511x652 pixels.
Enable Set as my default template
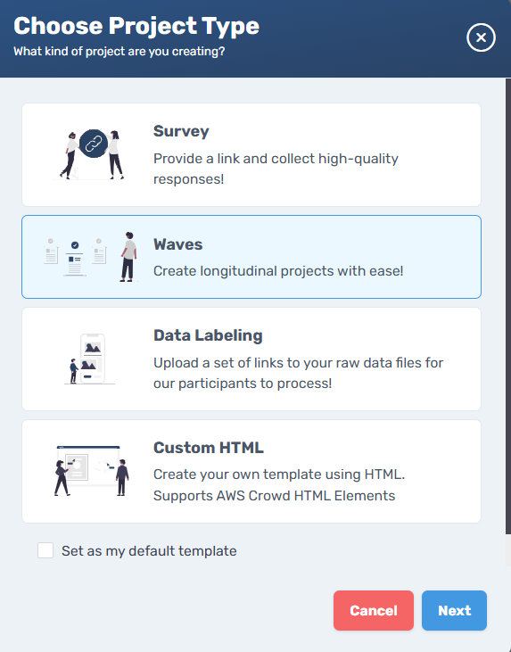pyautogui.click(x=45, y=550)
